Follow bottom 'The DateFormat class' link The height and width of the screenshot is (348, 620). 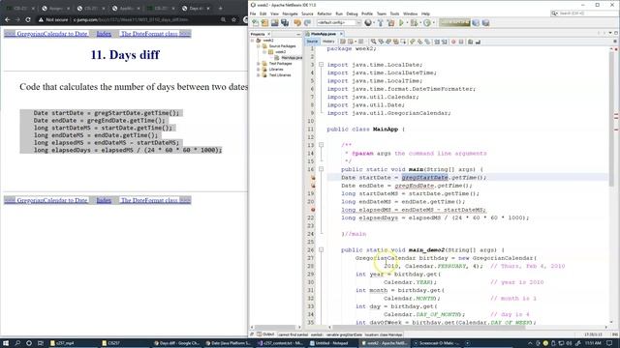point(149,200)
